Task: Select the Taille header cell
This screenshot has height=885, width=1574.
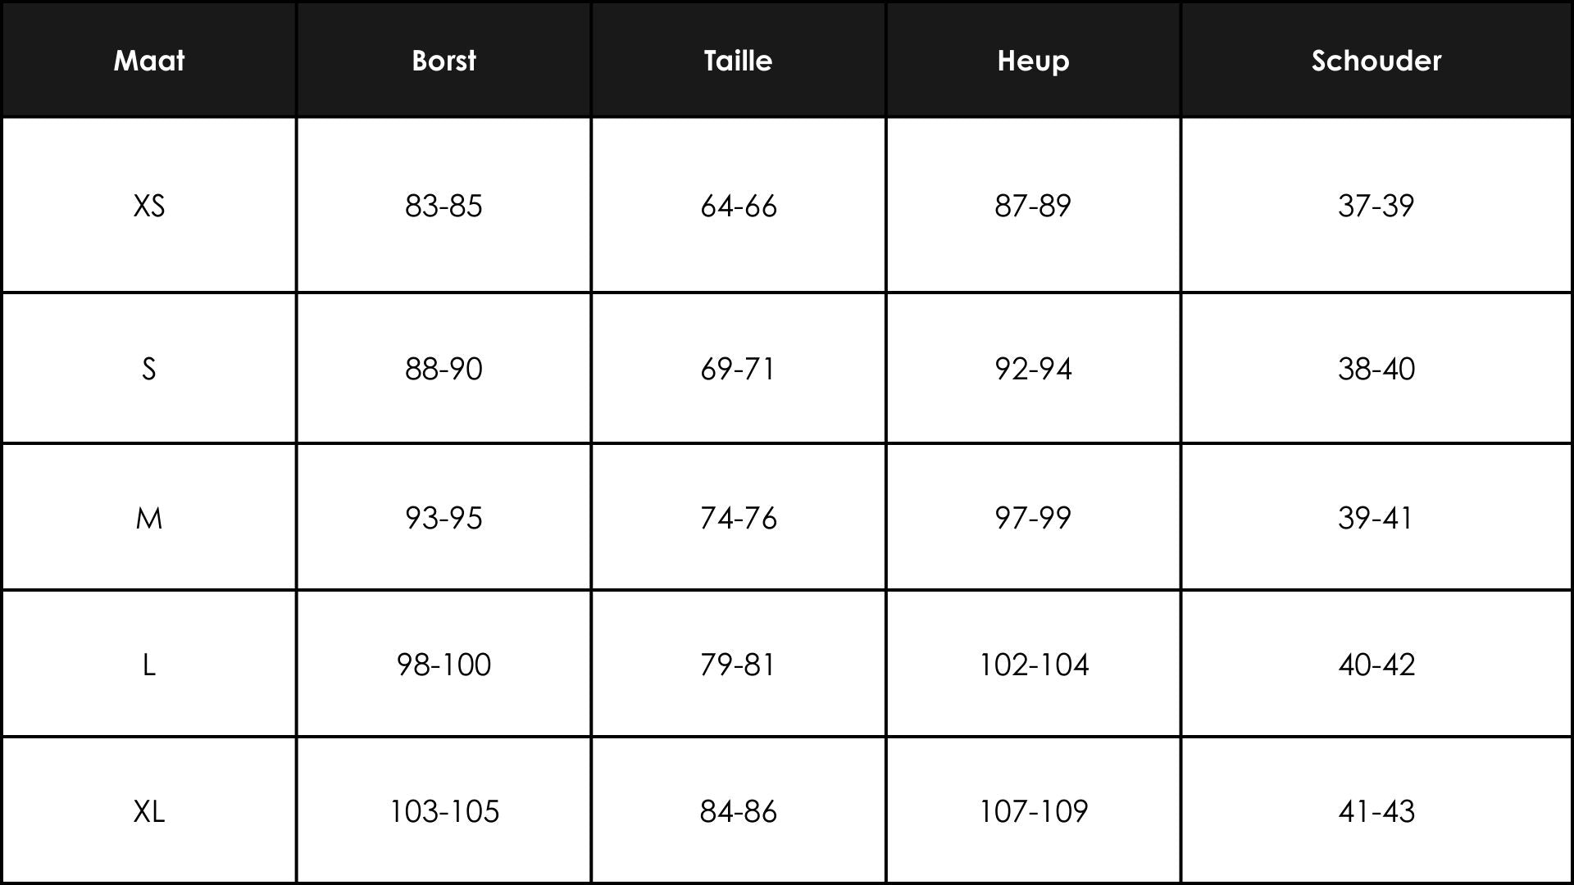Action: click(x=738, y=61)
